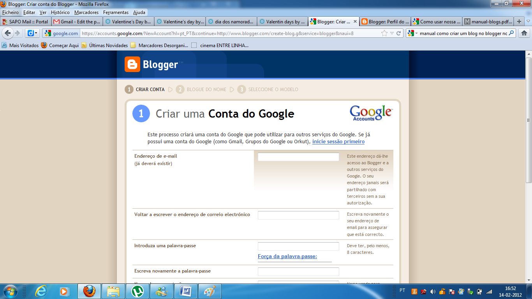Click the orange Blogger logo
532x299 pixels.
click(x=132, y=64)
